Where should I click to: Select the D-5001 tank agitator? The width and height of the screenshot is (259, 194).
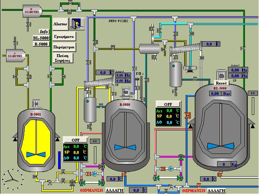tap(36, 154)
